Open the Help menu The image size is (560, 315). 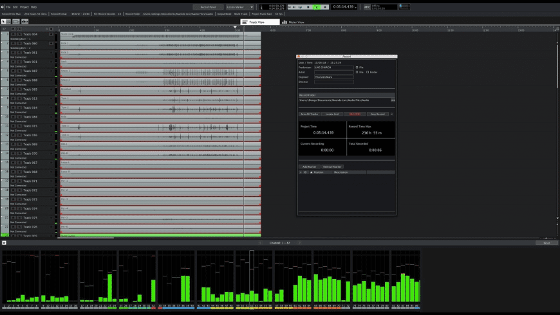pos(33,6)
